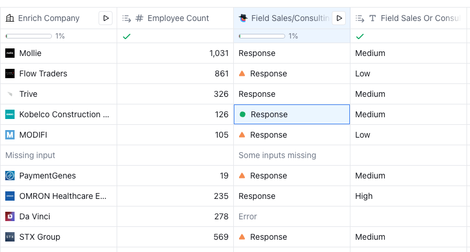The height and width of the screenshot is (252, 470).
Task: Select the Medium value in Kobelco Construction row
Action: pos(408,114)
